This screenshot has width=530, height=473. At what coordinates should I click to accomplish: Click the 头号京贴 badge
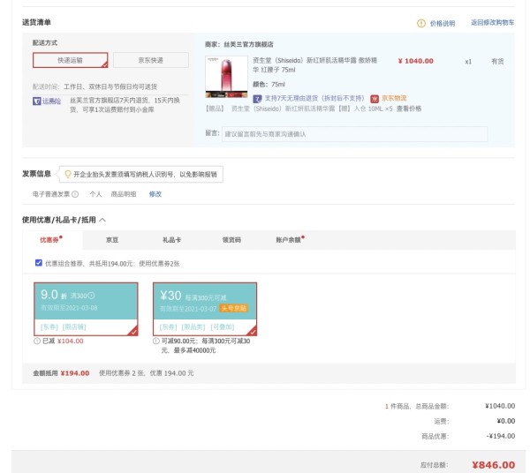click(x=233, y=308)
